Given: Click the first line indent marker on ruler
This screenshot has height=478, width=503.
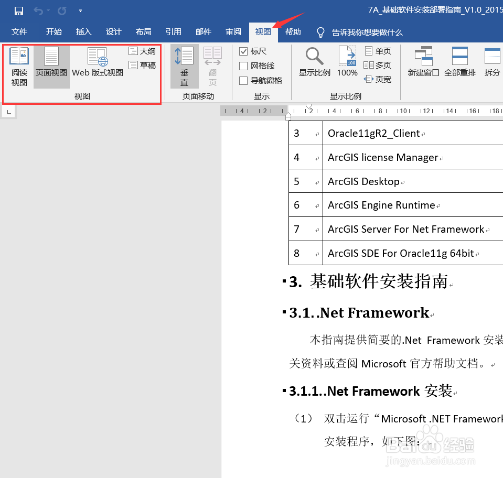Looking at the screenshot, I should (308, 106).
